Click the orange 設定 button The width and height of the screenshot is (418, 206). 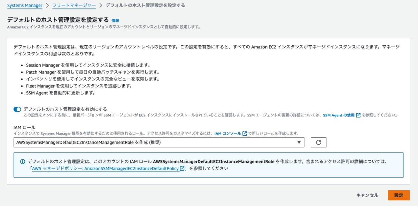[x=399, y=195]
